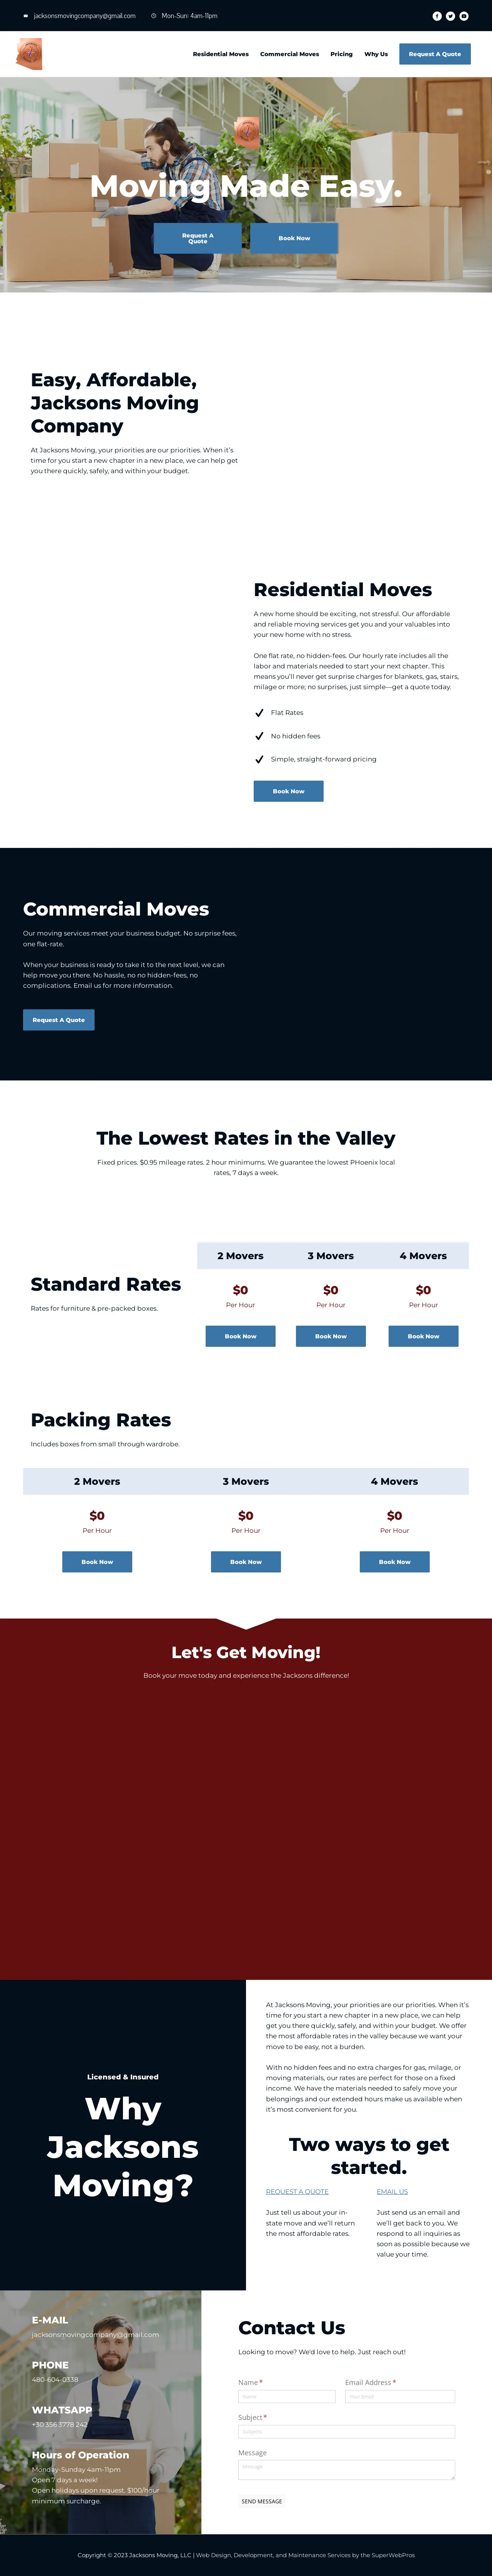Viewport: 492px width, 2576px height.
Task: Click the third social icon in the top bar
Action: pyautogui.click(x=464, y=16)
